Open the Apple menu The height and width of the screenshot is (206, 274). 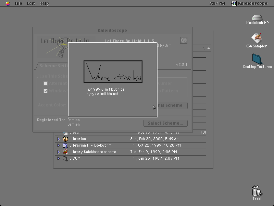8,3
